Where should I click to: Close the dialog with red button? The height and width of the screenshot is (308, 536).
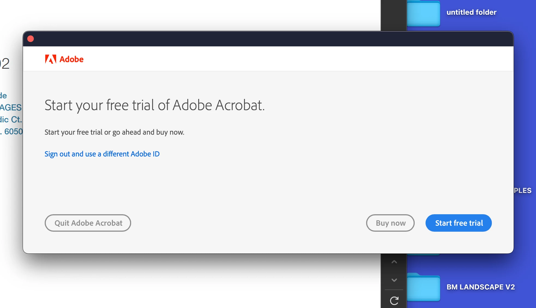coord(31,39)
